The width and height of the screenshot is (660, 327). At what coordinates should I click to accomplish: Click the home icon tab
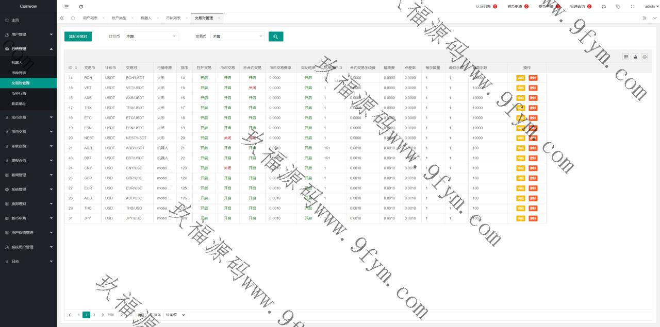tap(73, 18)
